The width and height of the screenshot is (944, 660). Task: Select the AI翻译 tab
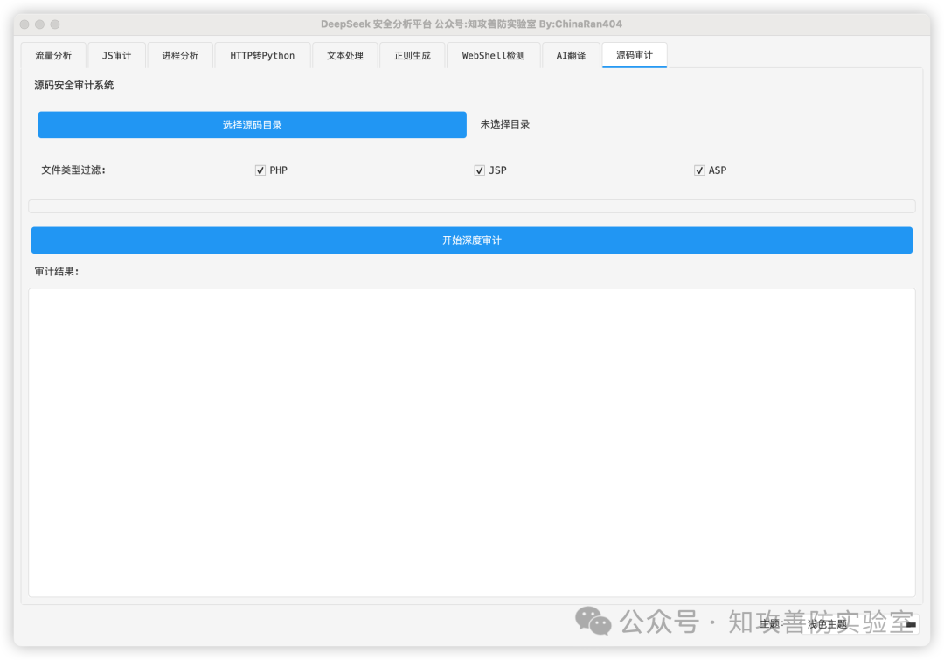pyautogui.click(x=571, y=55)
